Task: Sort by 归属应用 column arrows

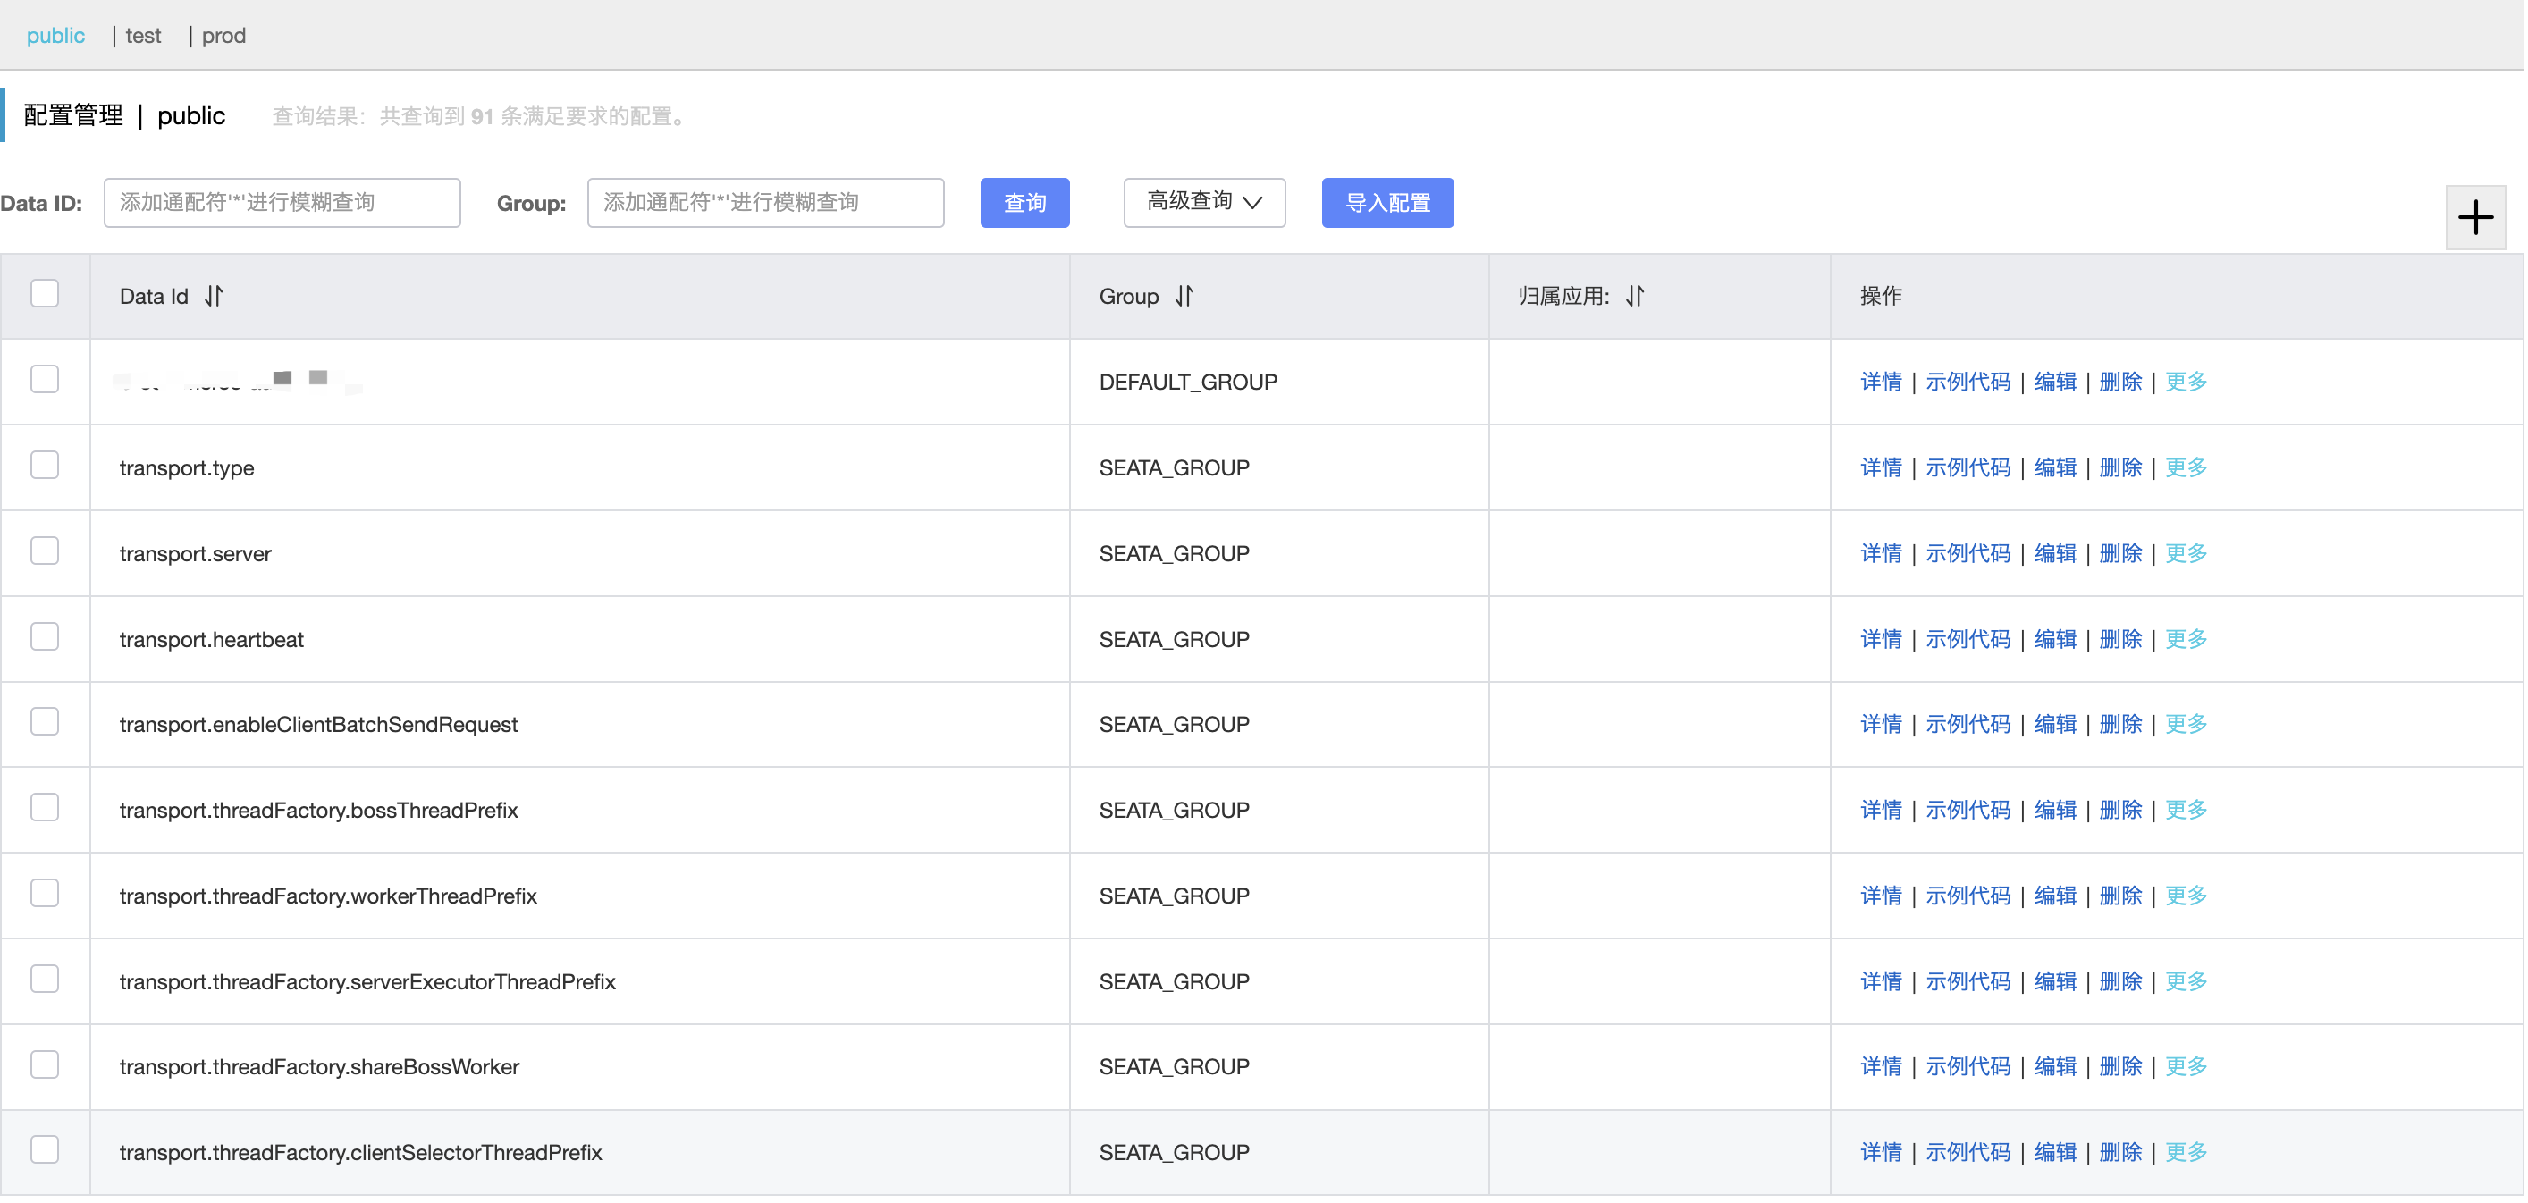Action: pos(1634,295)
